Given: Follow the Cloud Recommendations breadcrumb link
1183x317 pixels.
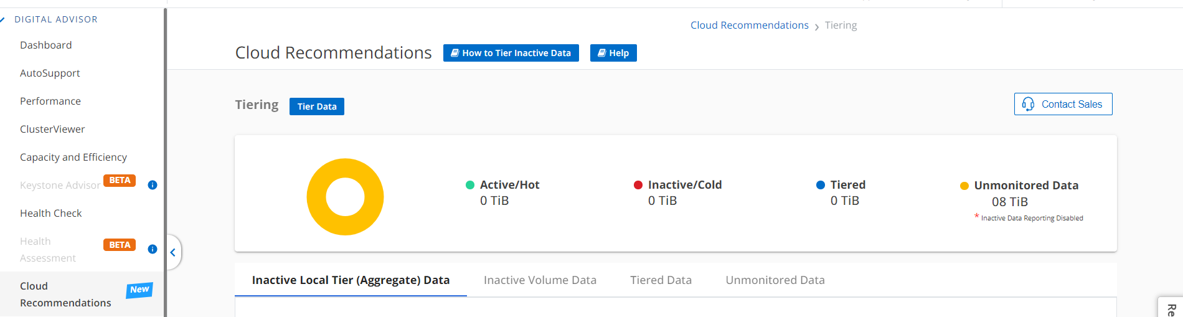Looking at the screenshot, I should click(x=749, y=25).
